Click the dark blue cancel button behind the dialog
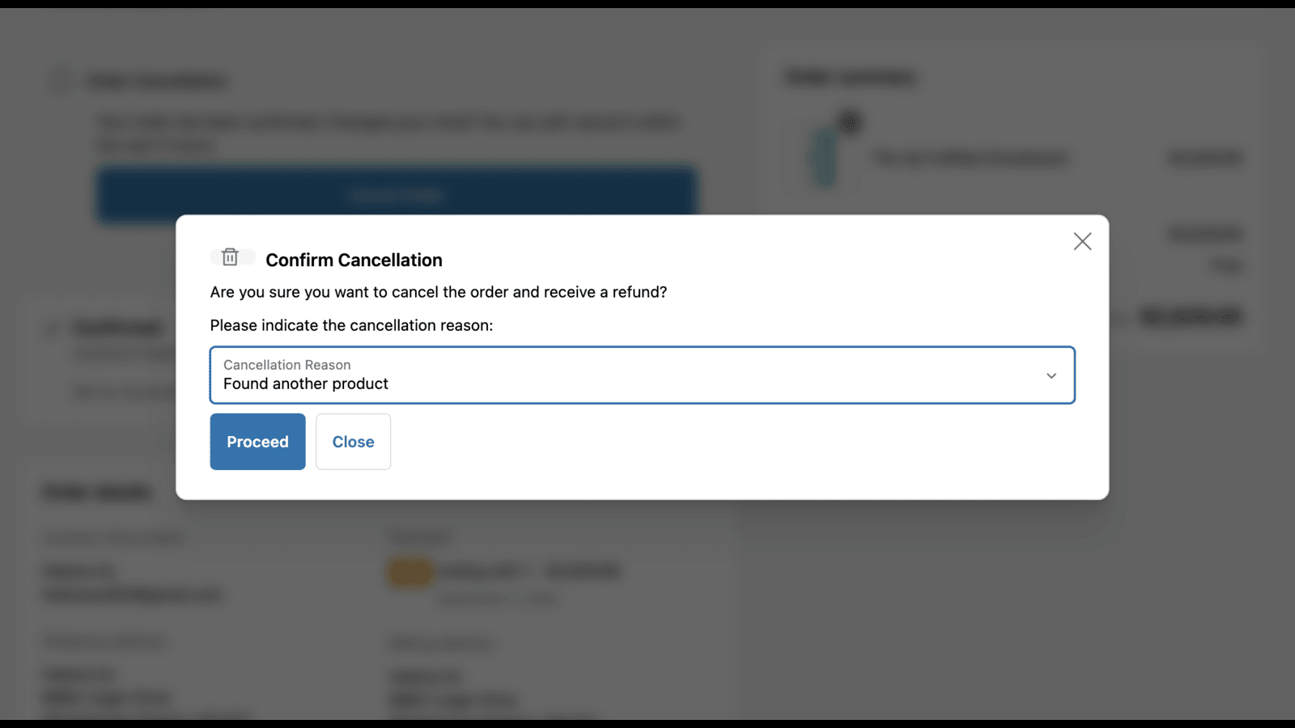 (396, 195)
